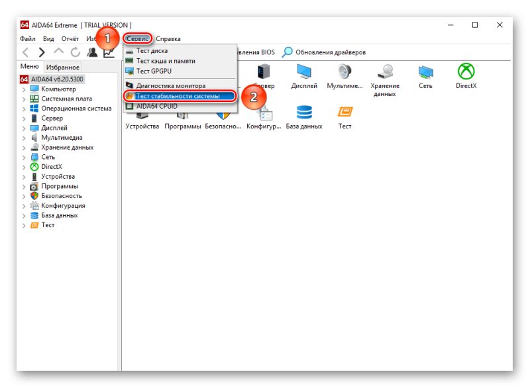The image size is (530, 388).
Task: Expand the DirectX node in the tree
Action: coord(24,167)
